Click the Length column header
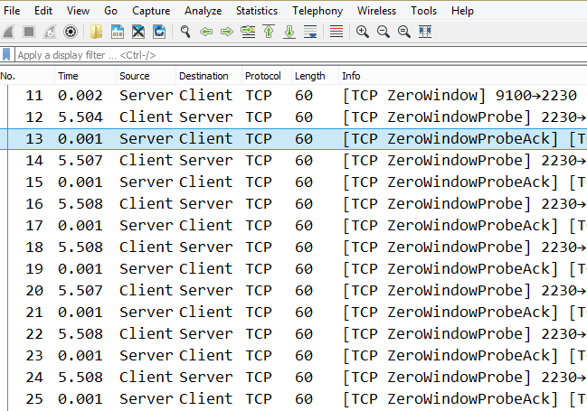 tap(309, 76)
